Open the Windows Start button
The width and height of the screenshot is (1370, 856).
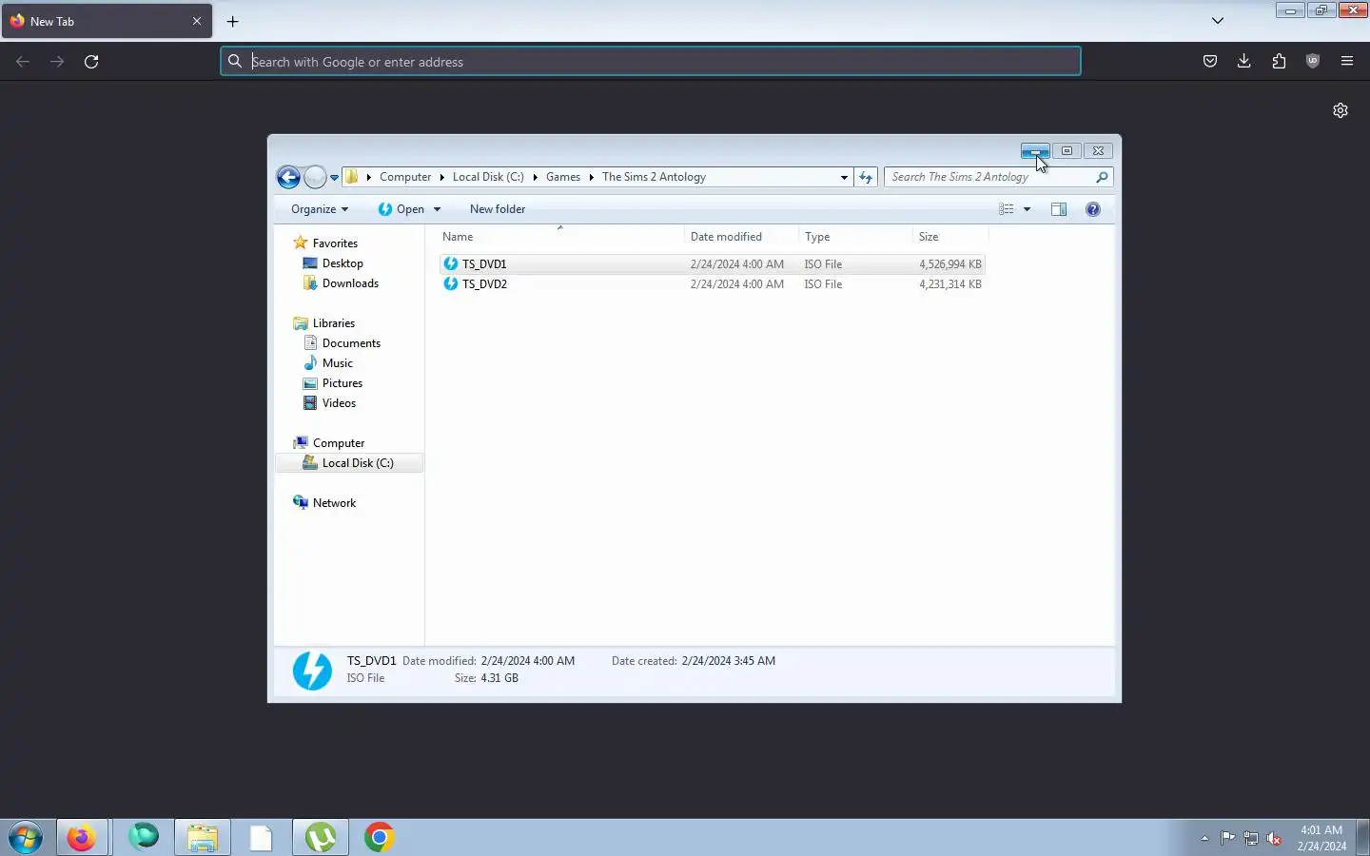(x=26, y=838)
